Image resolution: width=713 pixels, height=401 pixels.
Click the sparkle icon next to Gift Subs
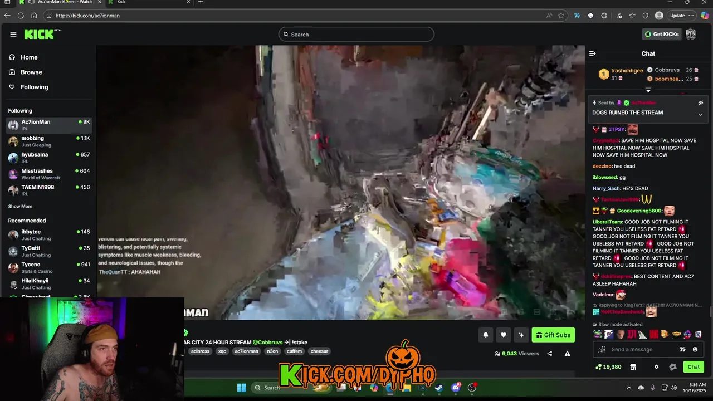coord(521,335)
